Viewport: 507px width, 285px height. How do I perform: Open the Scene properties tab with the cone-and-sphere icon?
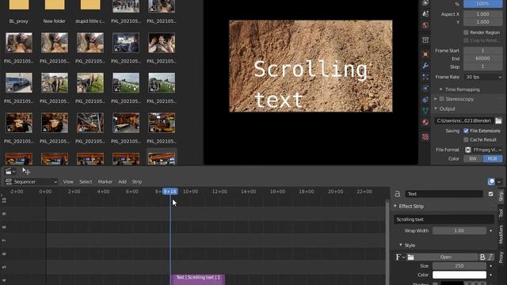point(425,13)
